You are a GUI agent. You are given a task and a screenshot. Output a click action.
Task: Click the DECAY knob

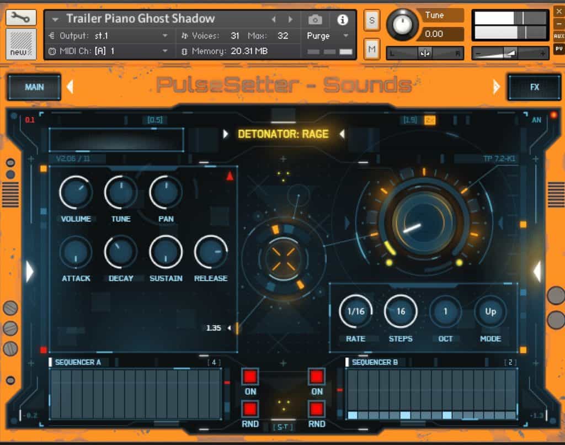(121, 252)
